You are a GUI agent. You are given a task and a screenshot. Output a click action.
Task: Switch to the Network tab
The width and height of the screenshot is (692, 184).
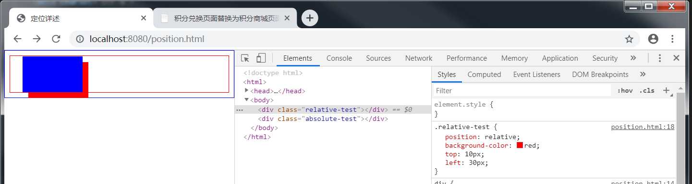click(419, 58)
